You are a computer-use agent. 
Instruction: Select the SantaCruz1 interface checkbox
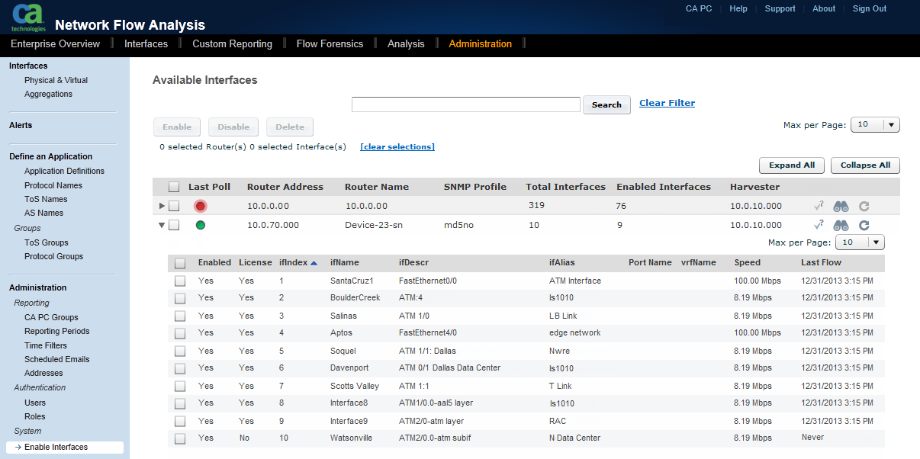[x=180, y=281]
